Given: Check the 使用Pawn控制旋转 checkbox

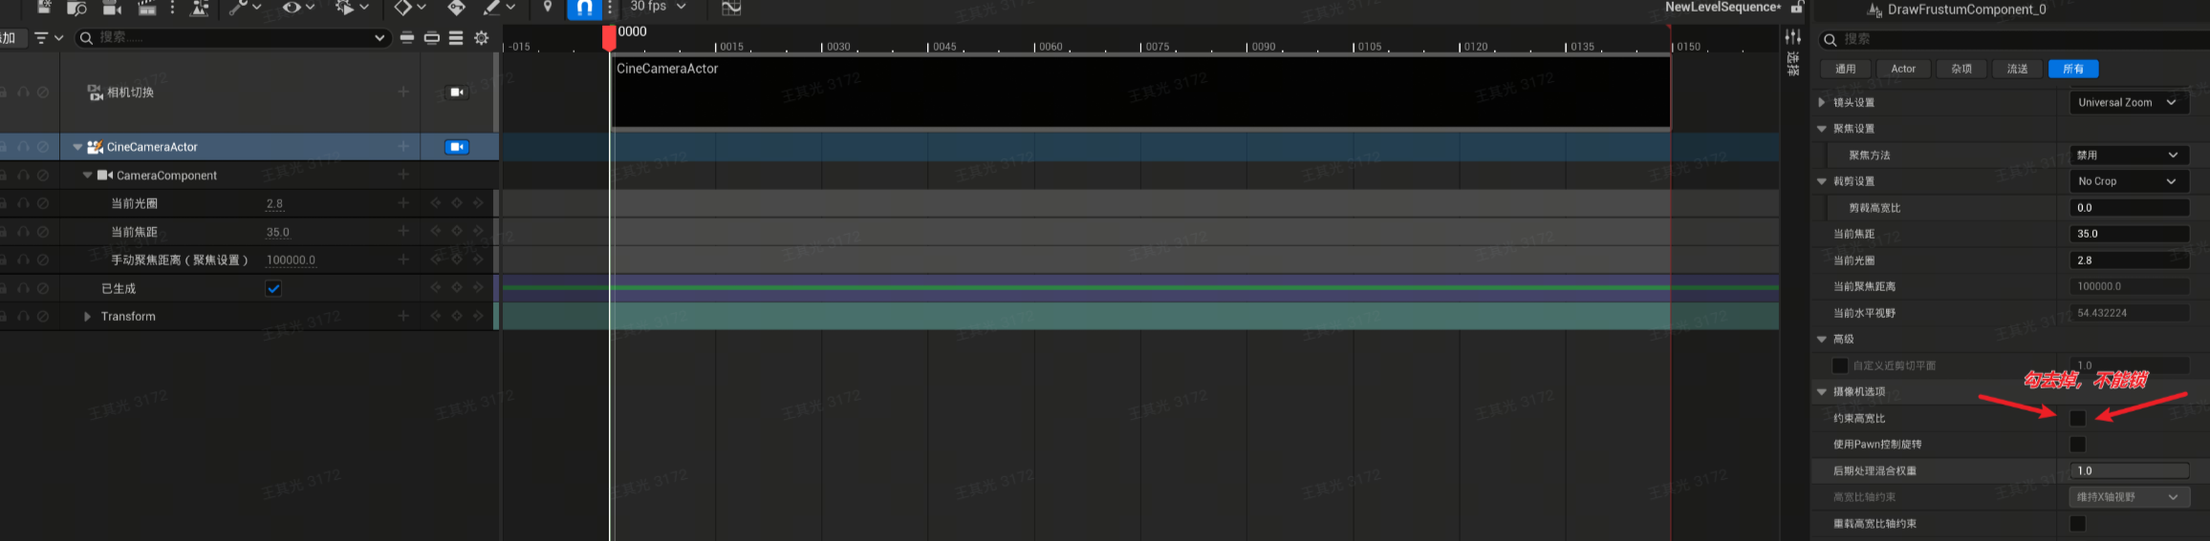Looking at the screenshot, I should 2077,445.
